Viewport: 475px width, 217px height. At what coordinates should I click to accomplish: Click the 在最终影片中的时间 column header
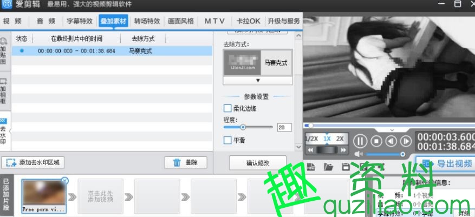76,39
